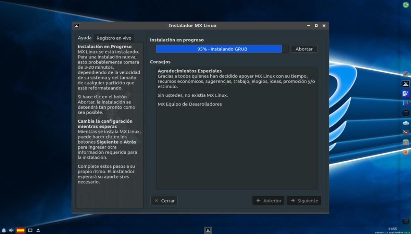Click the clock showing 11:55
This screenshot has height=234, width=411.
(x=393, y=229)
